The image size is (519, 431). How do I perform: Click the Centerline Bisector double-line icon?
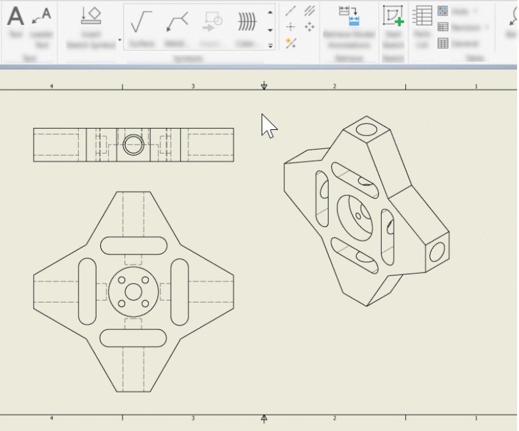click(x=309, y=11)
